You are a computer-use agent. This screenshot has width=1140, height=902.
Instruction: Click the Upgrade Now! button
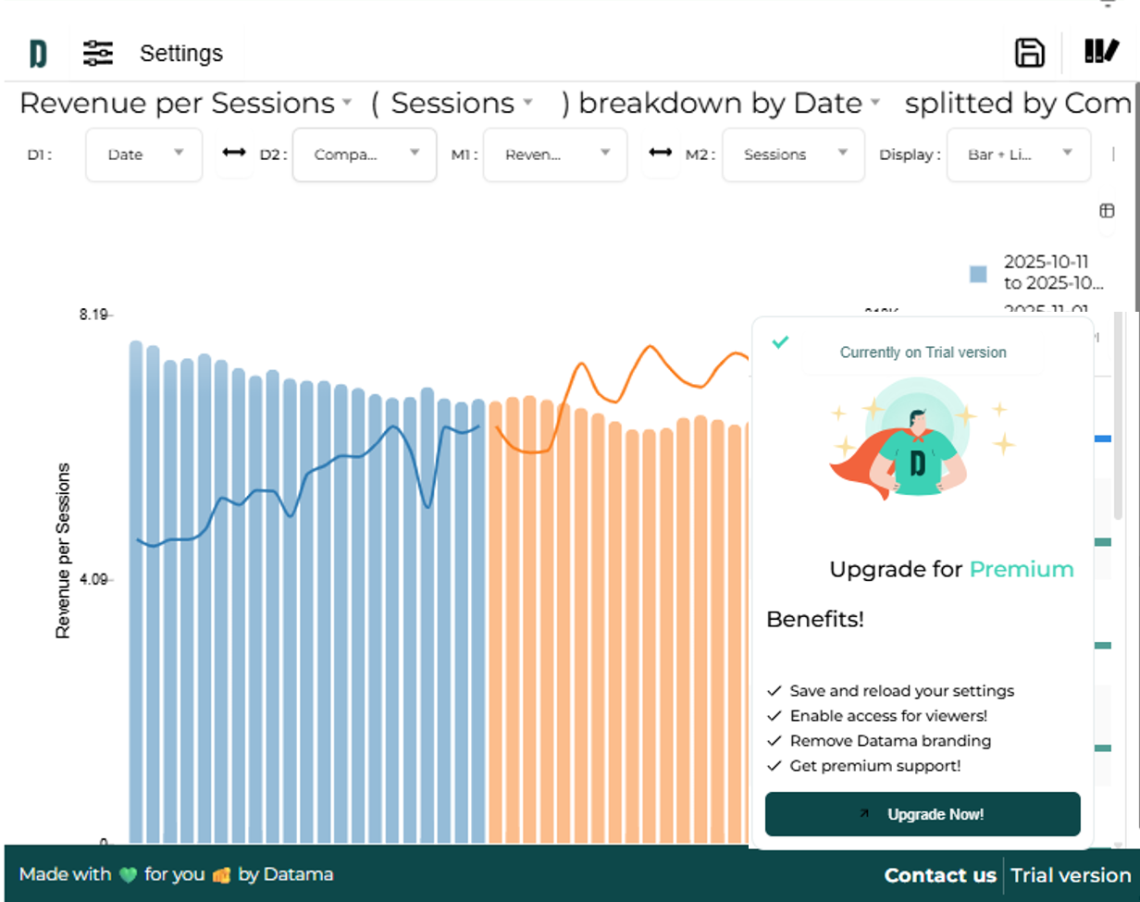923,814
